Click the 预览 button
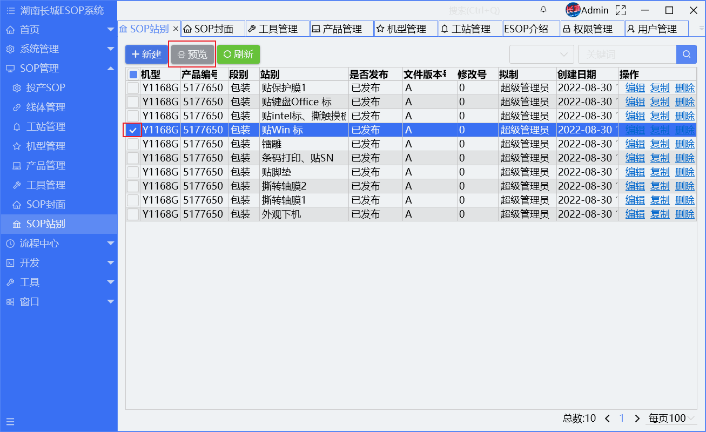Image resolution: width=706 pixels, height=432 pixels. point(192,54)
